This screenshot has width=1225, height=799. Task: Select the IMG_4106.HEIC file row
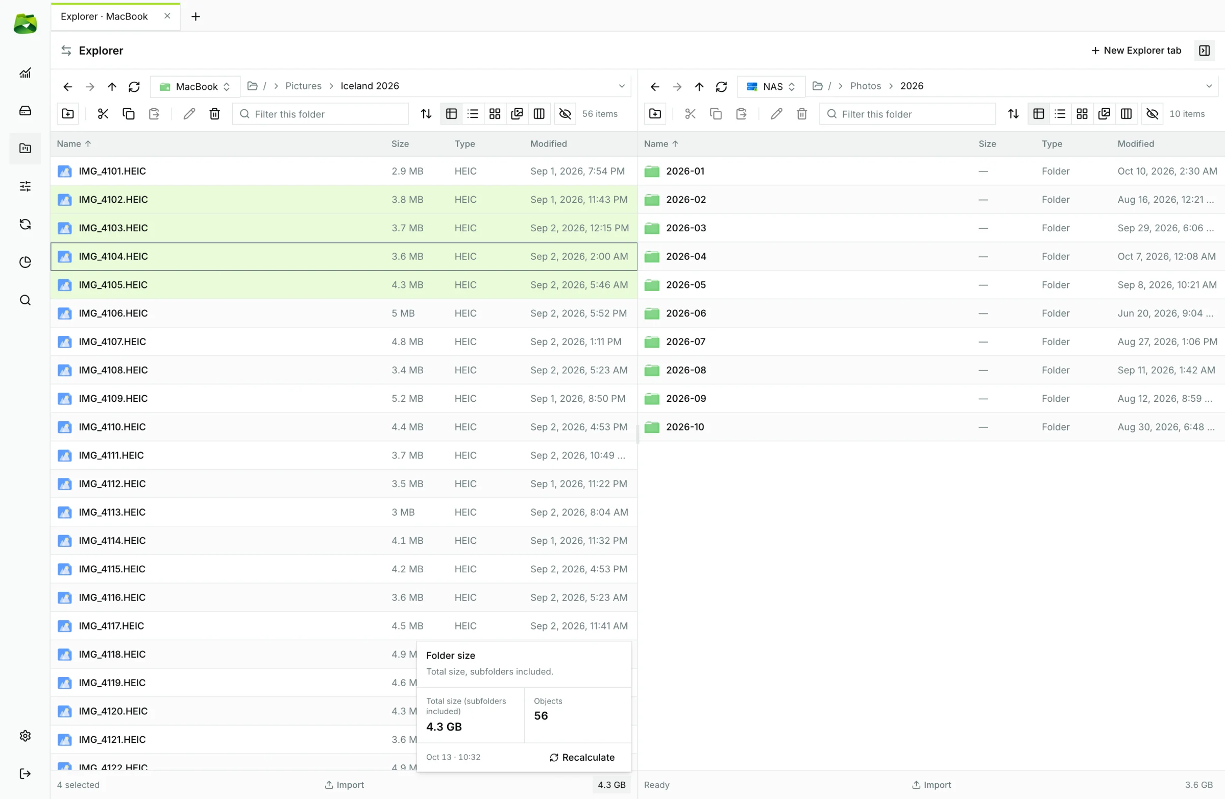click(x=344, y=313)
